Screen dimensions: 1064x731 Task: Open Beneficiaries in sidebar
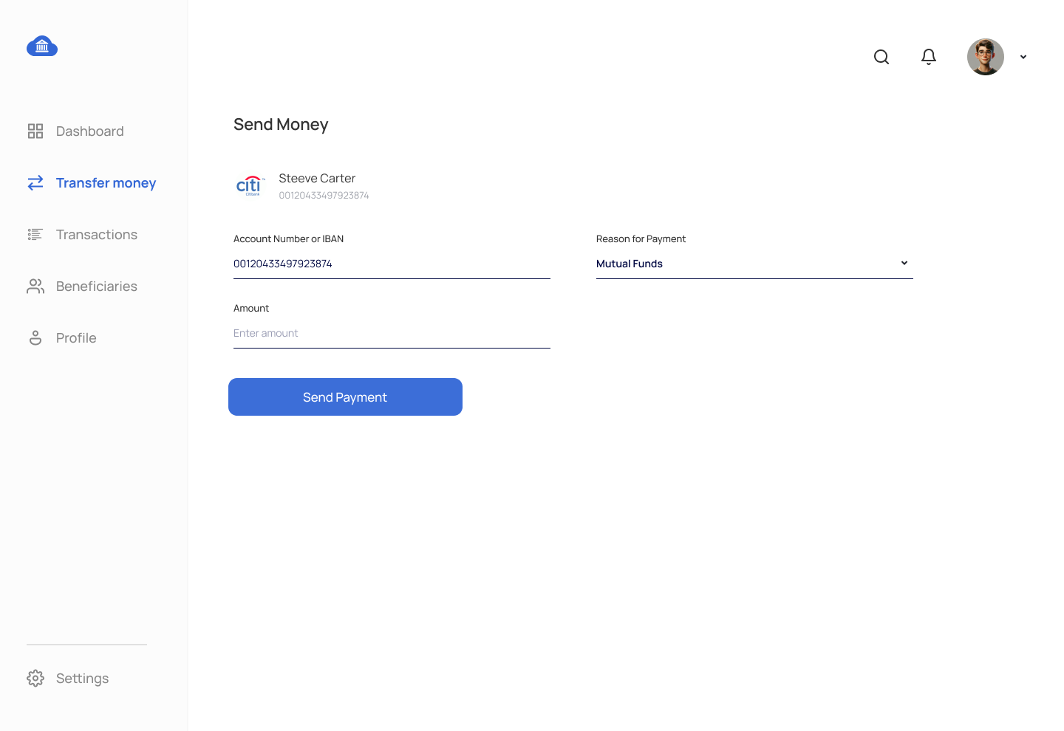[97, 286]
